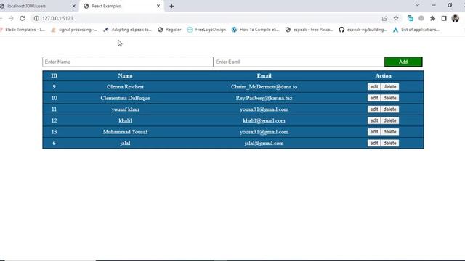The height and width of the screenshot is (261, 465).
Task: Open the Blade Templates bookmark
Action: tap(23, 30)
